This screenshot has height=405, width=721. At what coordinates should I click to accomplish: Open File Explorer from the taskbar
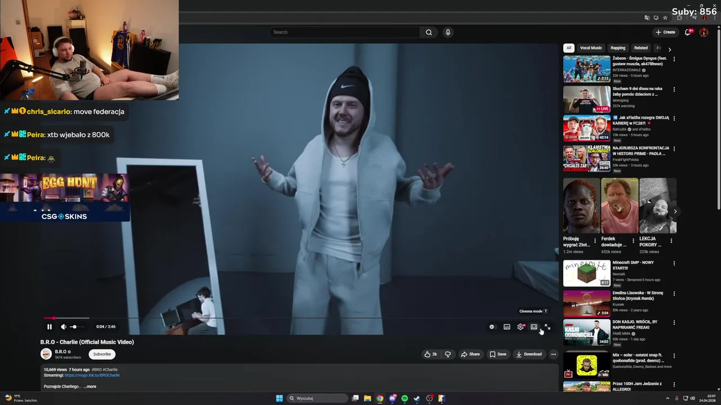click(367, 398)
